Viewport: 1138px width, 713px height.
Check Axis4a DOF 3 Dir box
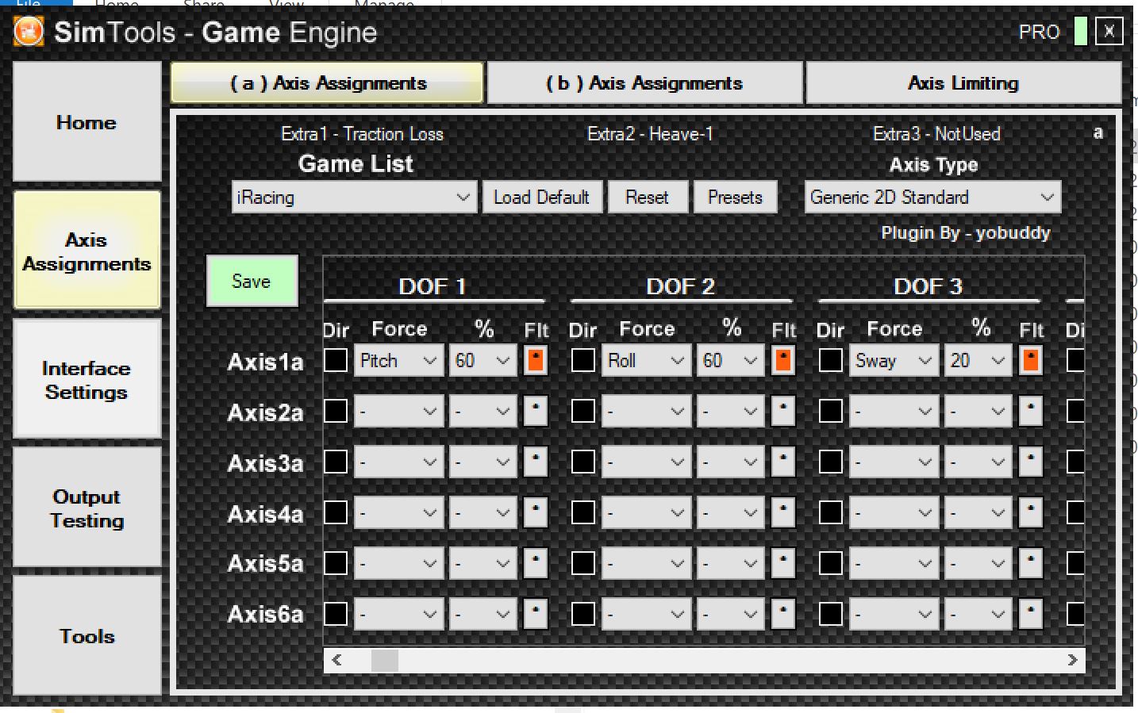(x=831, y=512)
